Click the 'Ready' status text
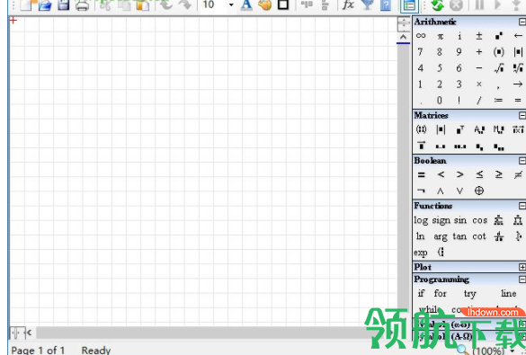Image resolution: width=526 pixels, height=355 pixels. [x=96, y=351]
